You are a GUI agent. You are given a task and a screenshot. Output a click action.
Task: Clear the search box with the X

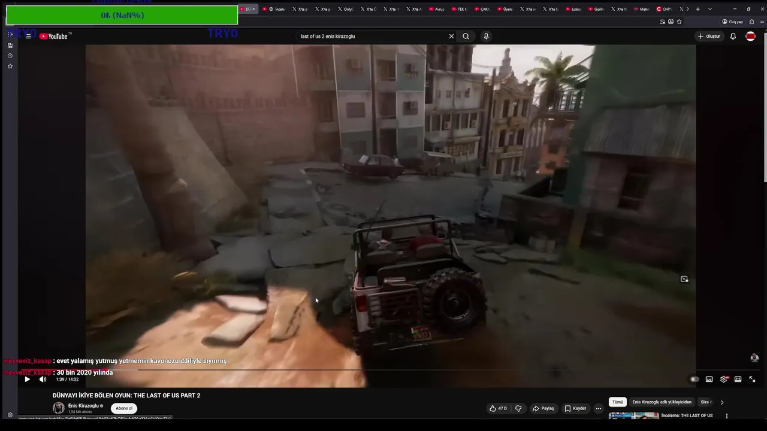[x=451, y=37]
